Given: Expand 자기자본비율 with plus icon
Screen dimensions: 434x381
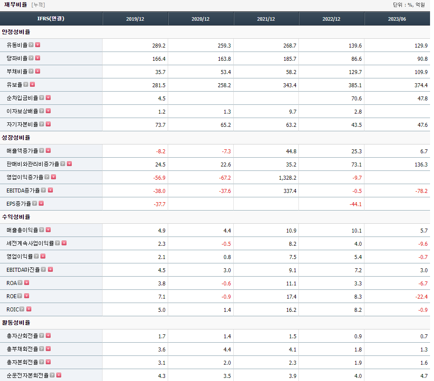Looking at the screenshot, I should coord(48,124).
